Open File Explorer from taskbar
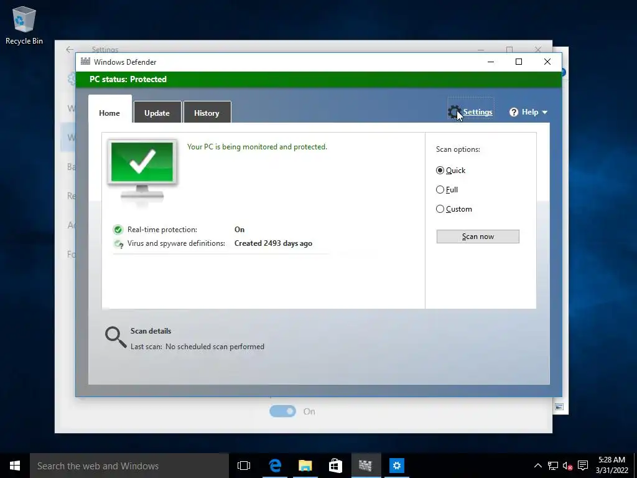Screen dimensions: 637x478 [305, 466]
